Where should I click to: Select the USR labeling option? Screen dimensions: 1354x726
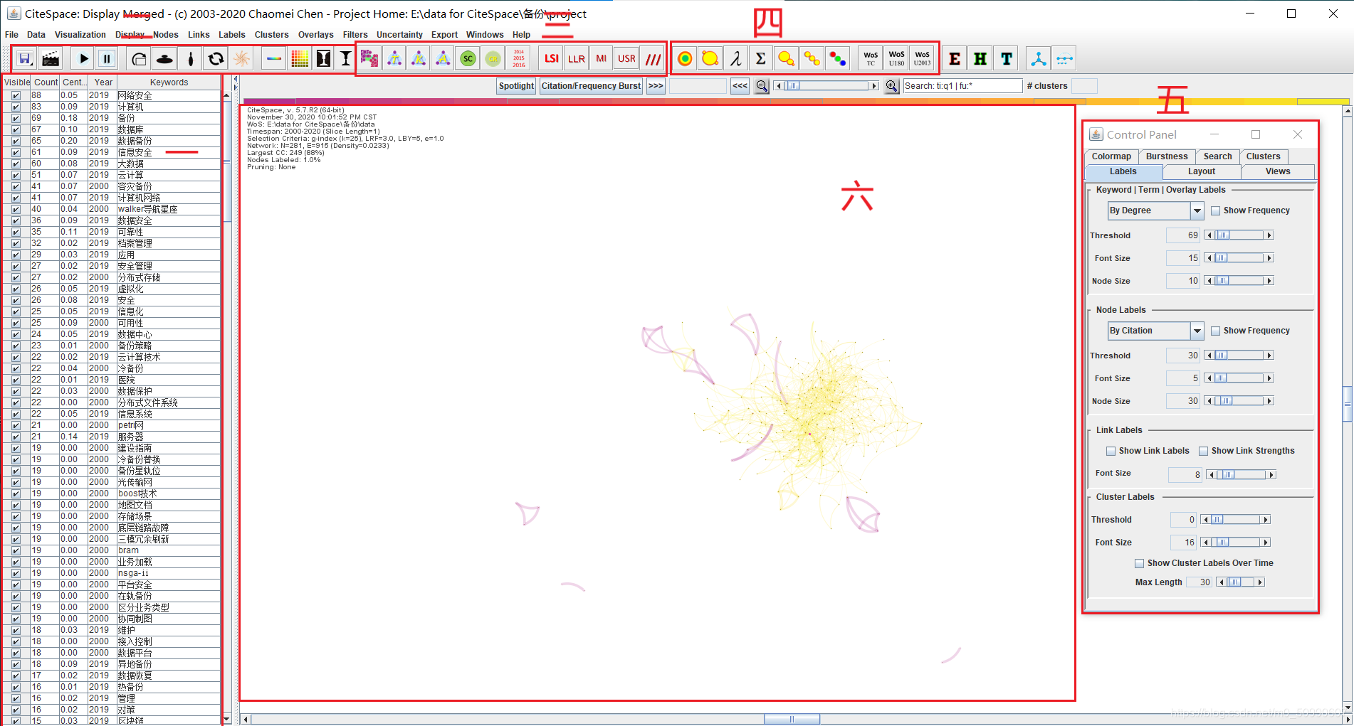tap(626, 59)
